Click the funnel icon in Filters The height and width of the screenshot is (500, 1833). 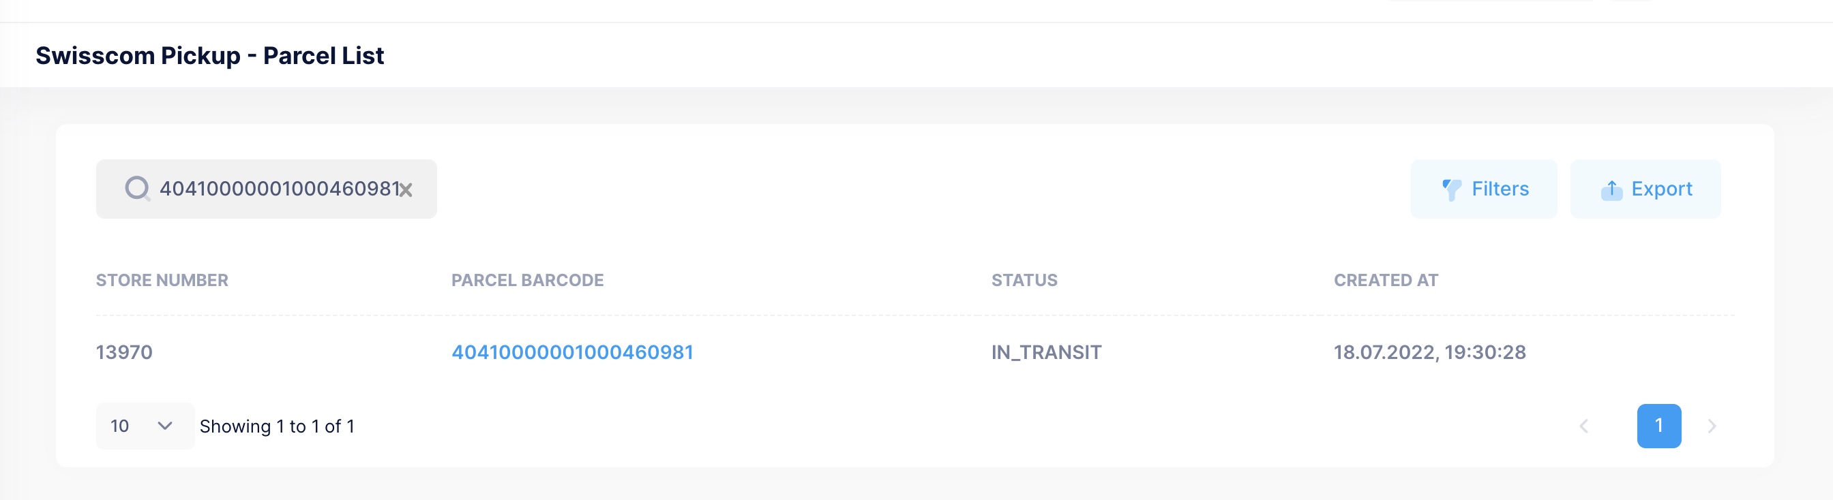click(1452, 189)
